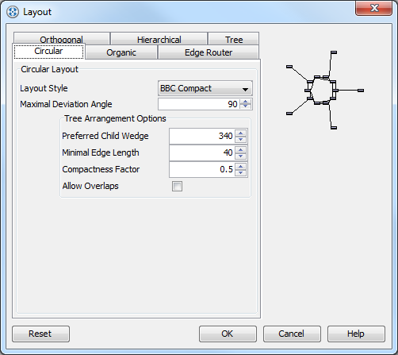This screenshot has height=355, width=398.
Task: Click the Preferred Child Wedge field
Action: (202, 136)
